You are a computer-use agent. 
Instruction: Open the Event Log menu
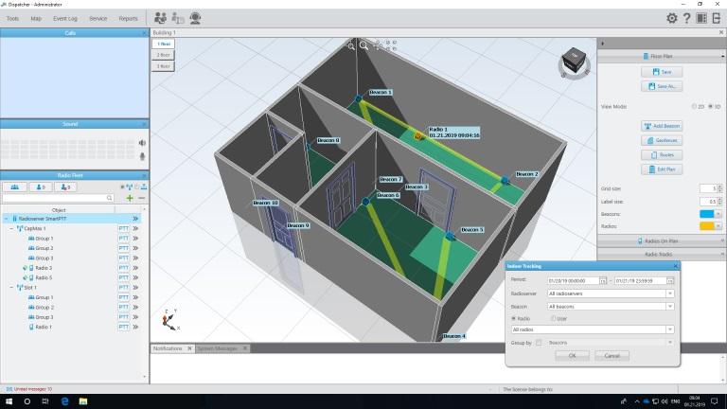click(x=66, y=18)
